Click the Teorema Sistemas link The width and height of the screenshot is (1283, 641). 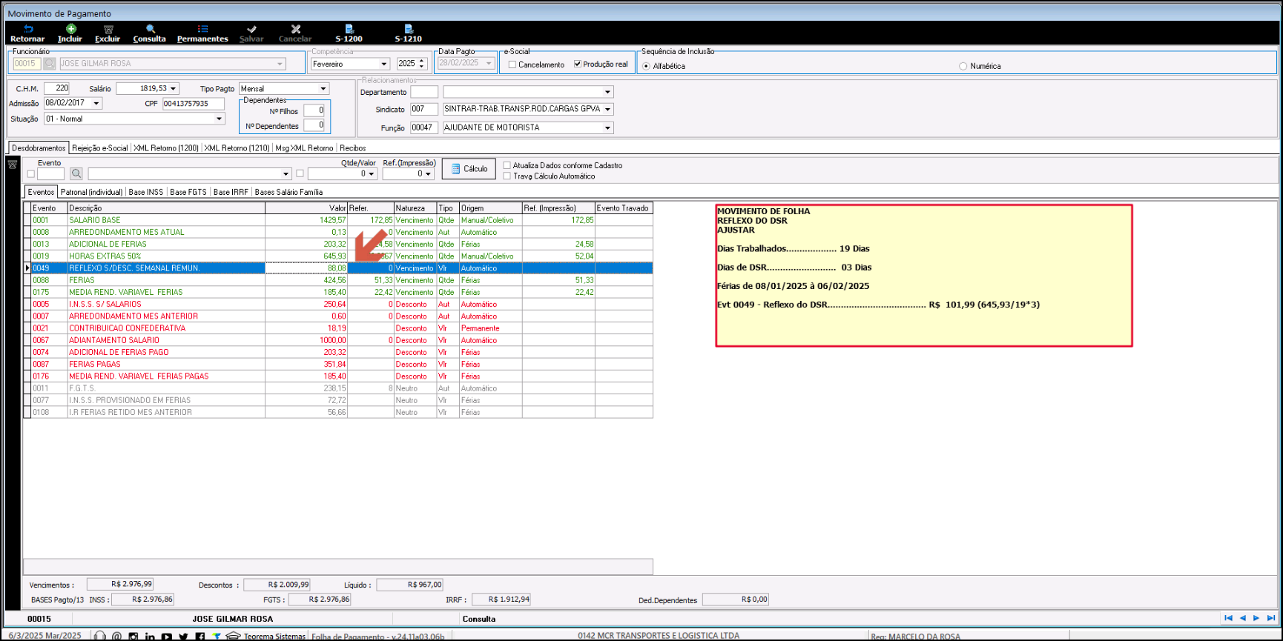(x=274, y=636)
